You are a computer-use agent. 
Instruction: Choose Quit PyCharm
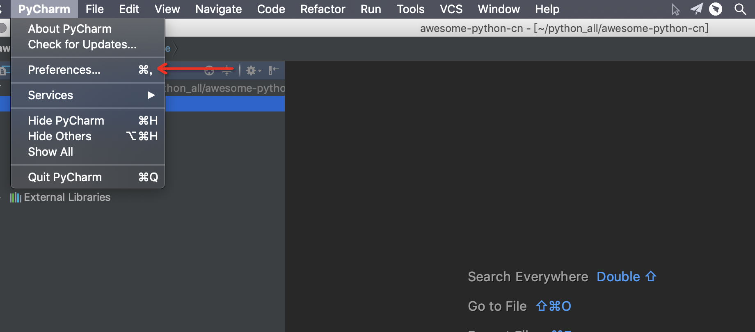[88, 177]
